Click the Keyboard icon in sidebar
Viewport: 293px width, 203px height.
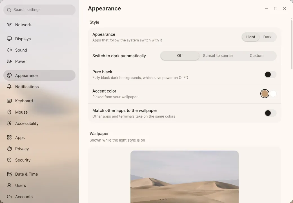click(9, 101)
